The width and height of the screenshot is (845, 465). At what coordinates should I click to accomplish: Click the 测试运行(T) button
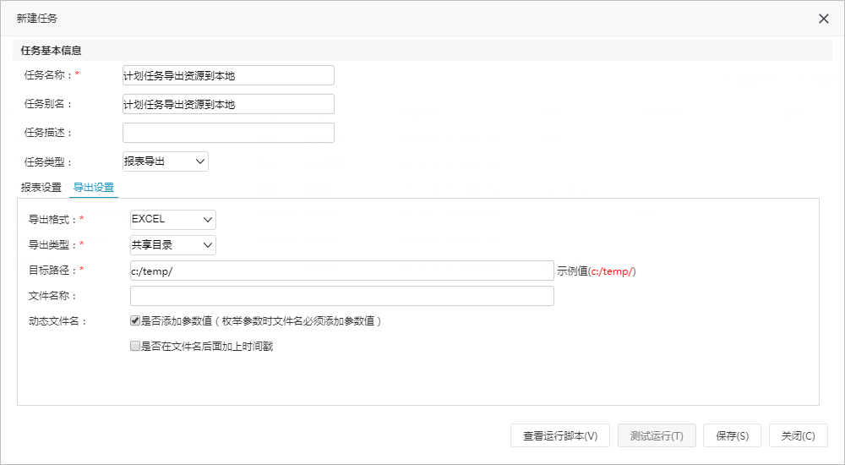[x=657, y=435]
